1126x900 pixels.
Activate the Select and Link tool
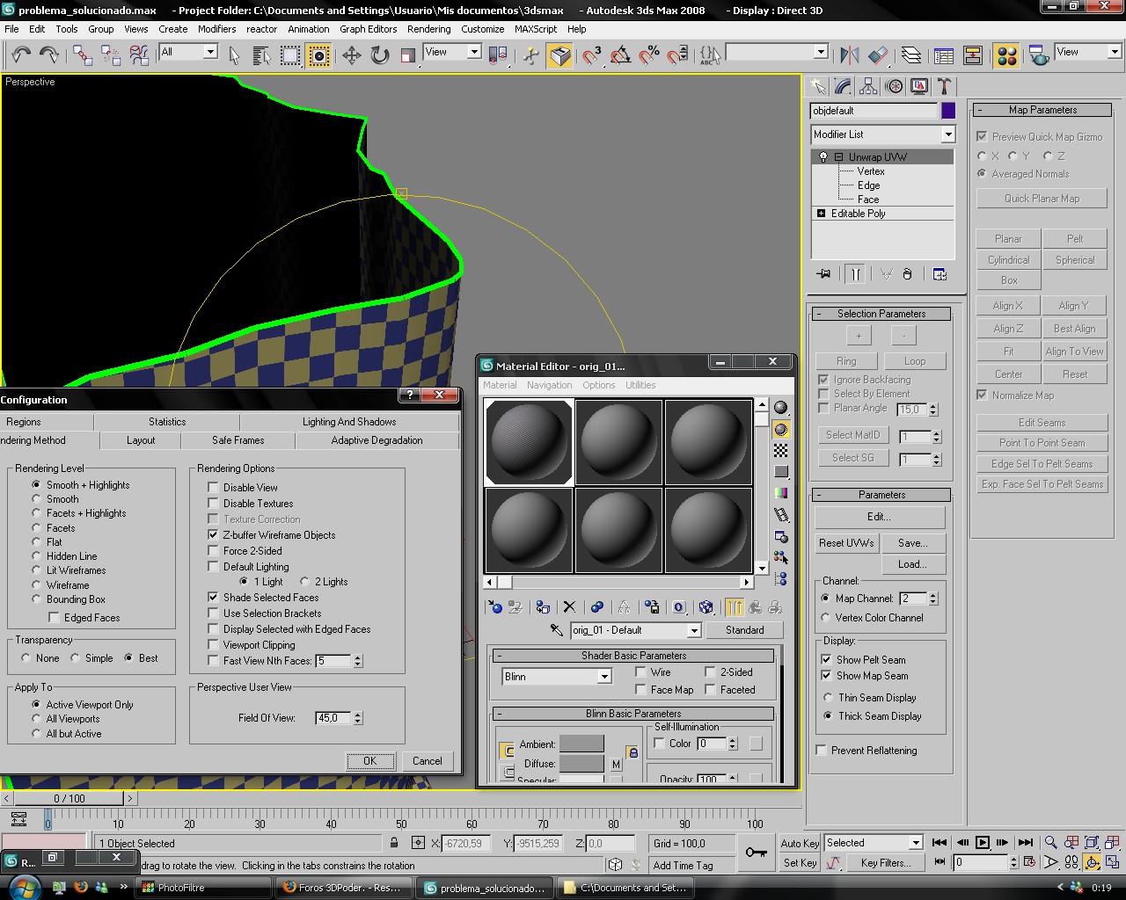(83, 55)
